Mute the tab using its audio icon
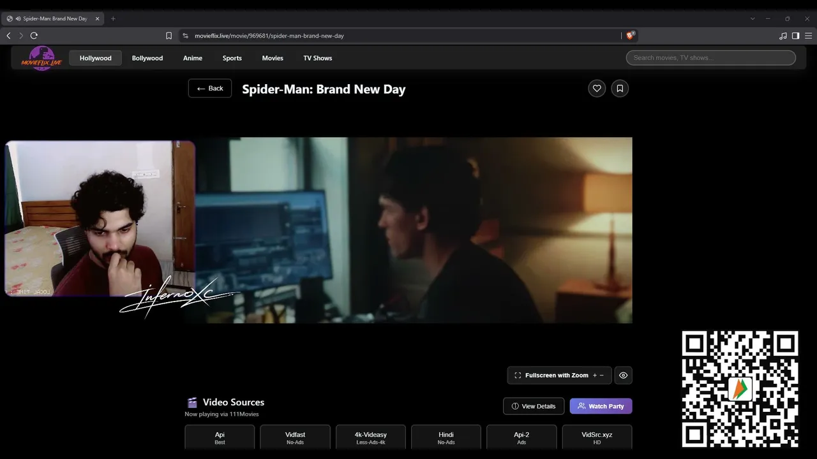Image resolution: width=817 pixels, height=459 pixels. (17, 18)
